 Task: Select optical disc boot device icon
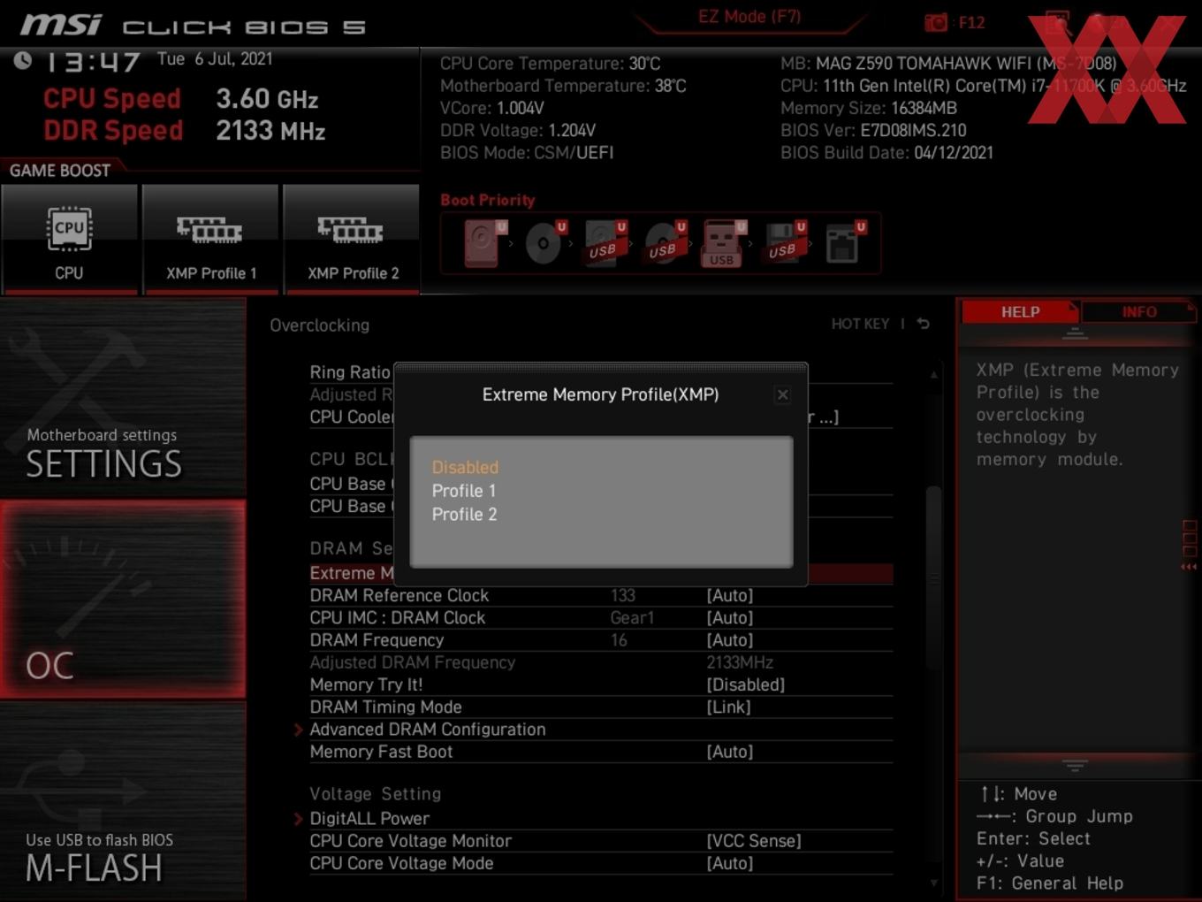(x=544, y=243)
